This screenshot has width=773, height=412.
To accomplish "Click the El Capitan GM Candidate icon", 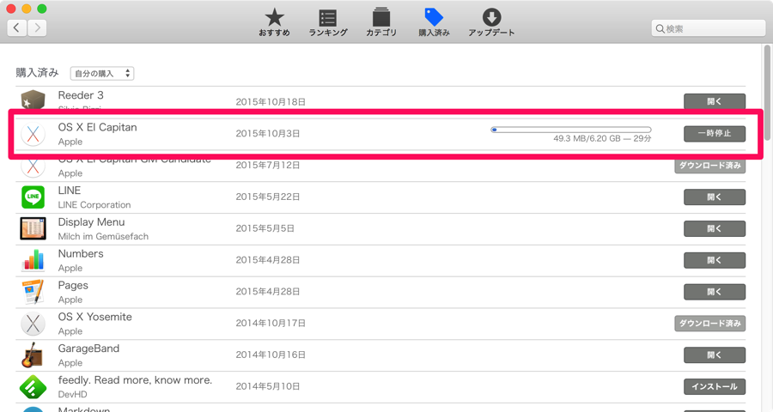I will click(x=33, y=167).
